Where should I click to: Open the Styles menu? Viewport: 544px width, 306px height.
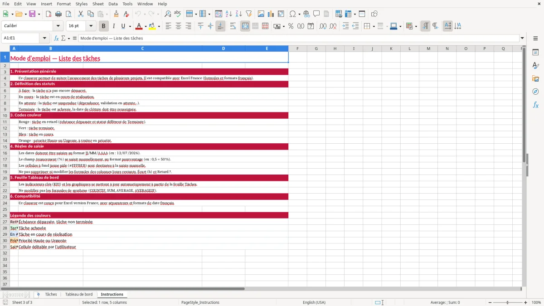tap(82, 4)
